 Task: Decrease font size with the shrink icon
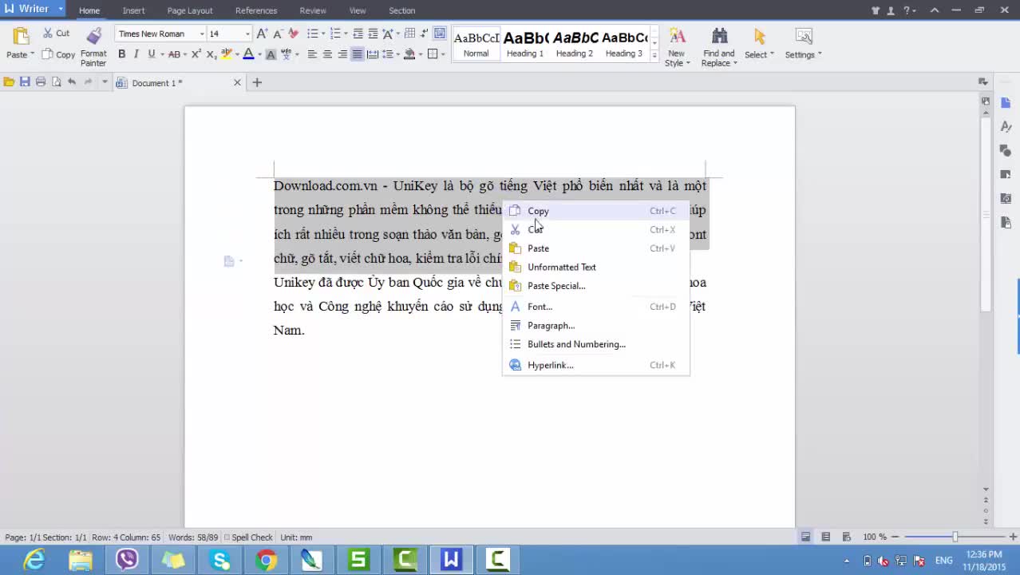tap(278, 34)
